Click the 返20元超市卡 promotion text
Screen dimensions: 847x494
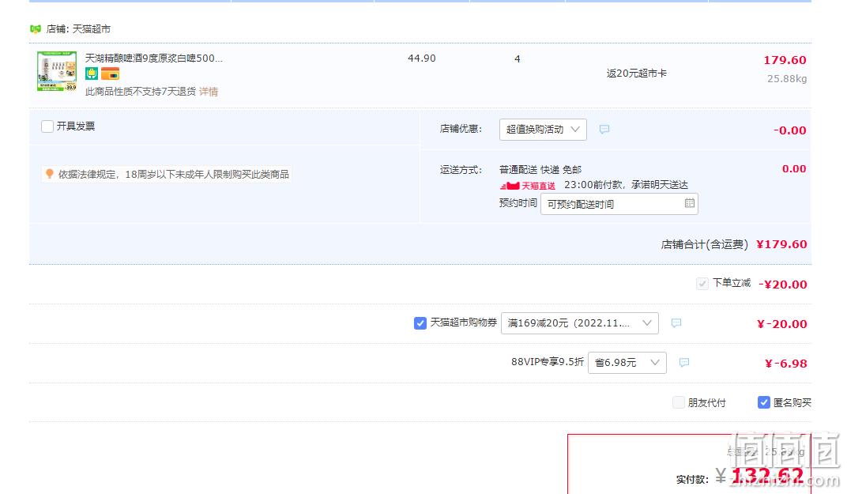637,74
